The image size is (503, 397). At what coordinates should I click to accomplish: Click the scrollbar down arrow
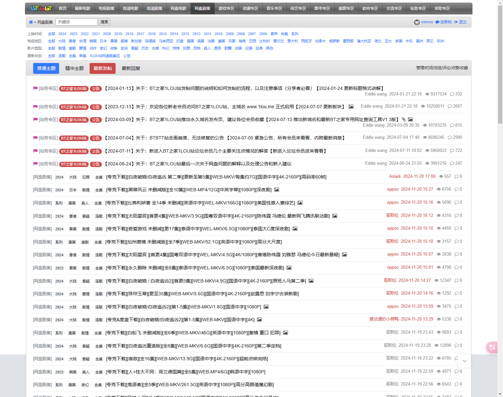pyautogui.click(x=500, y=394)
